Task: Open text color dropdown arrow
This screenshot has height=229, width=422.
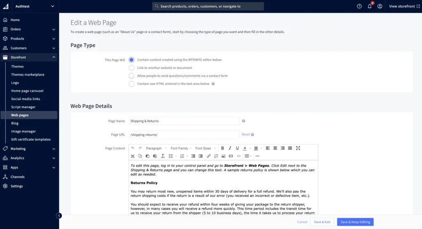Action: (x=250, y=148)
